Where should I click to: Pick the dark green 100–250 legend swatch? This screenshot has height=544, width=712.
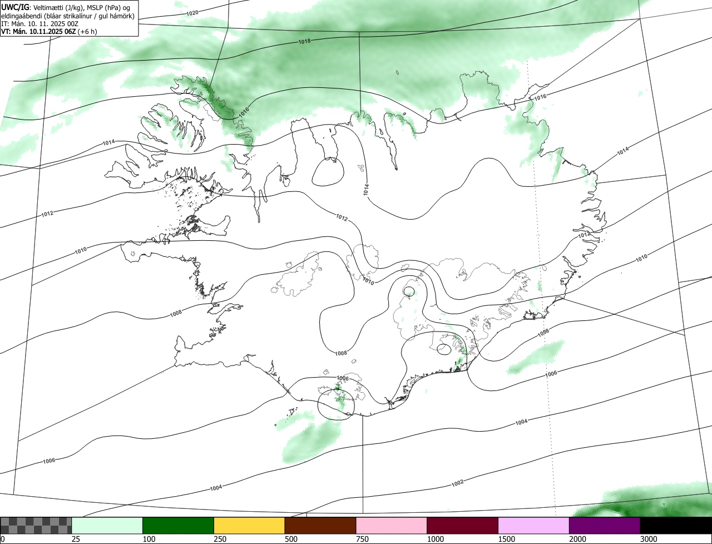point(179,526)
